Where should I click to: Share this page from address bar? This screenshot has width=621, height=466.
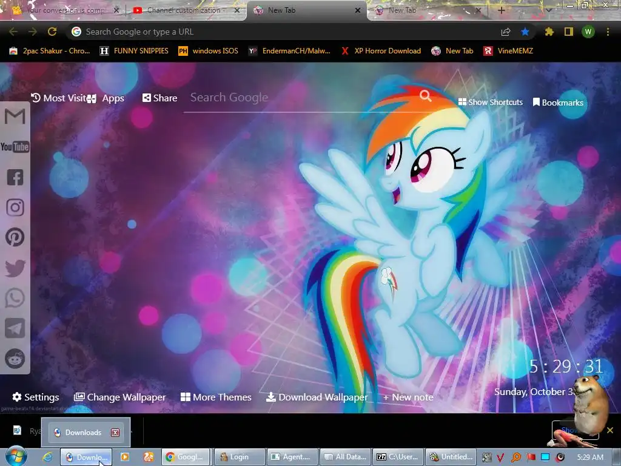pyautogui.click(x=506, y=32)
